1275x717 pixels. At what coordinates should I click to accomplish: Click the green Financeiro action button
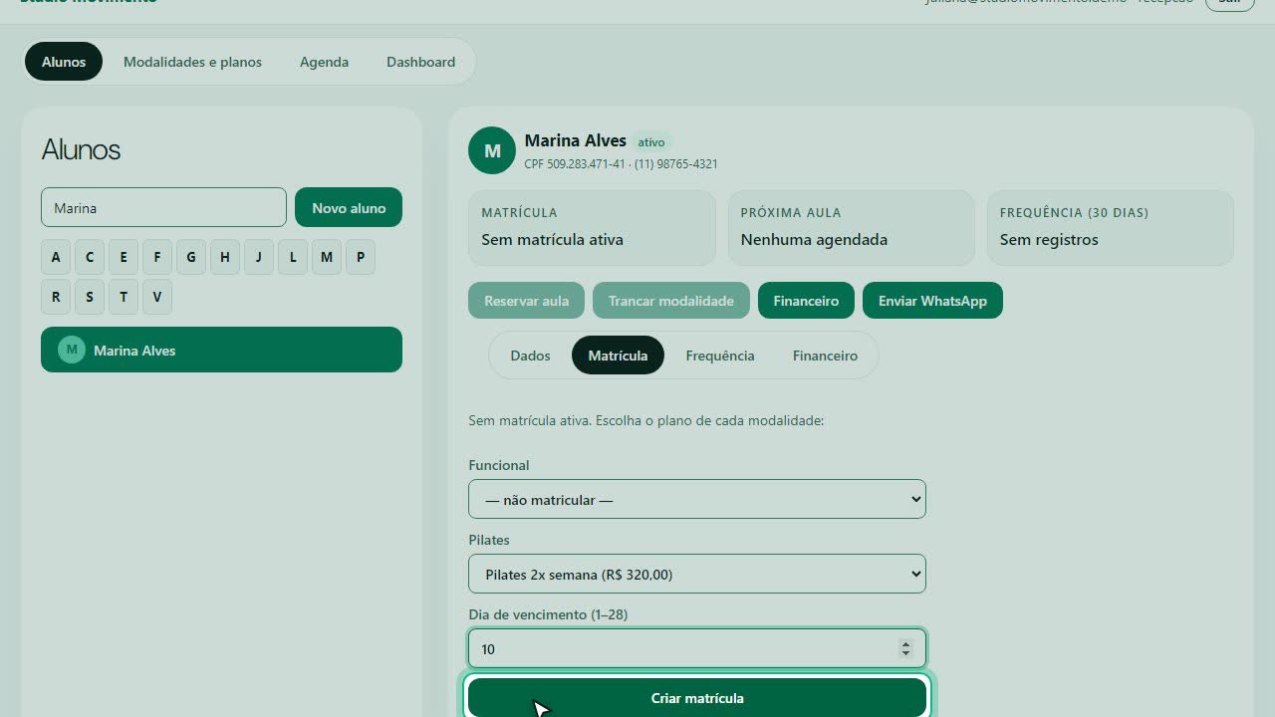(806, 301)
